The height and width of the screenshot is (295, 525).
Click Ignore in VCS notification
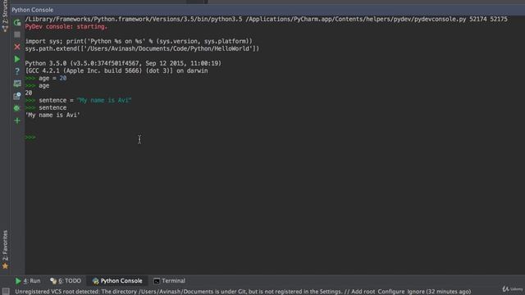click(416, 292)
